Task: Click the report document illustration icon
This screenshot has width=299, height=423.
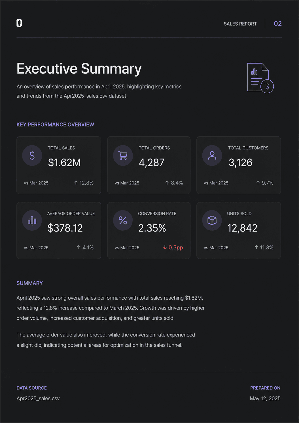Action: point(260,78)
